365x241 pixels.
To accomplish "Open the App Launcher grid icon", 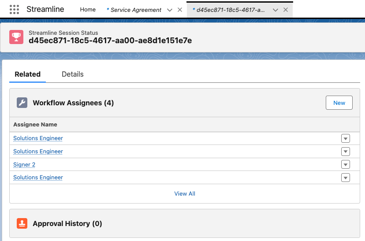I will 14,9.
